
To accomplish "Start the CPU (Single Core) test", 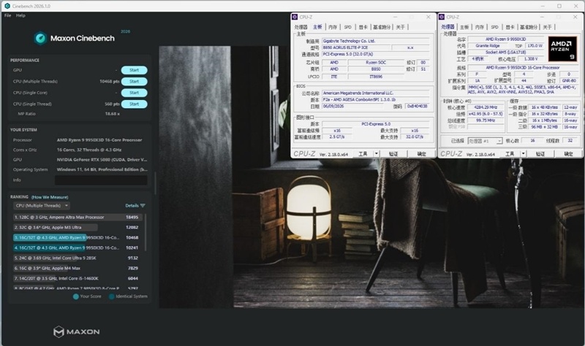I will [x=134, y=93].
